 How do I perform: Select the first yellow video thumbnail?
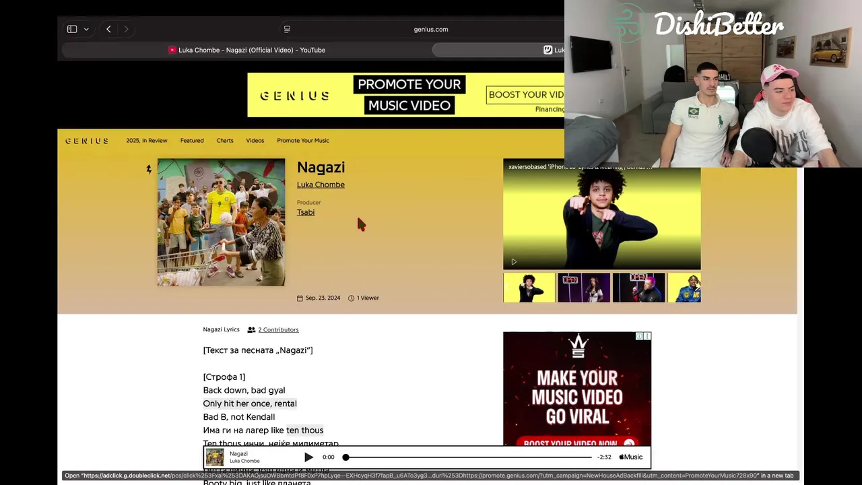(x=529, y=288)
